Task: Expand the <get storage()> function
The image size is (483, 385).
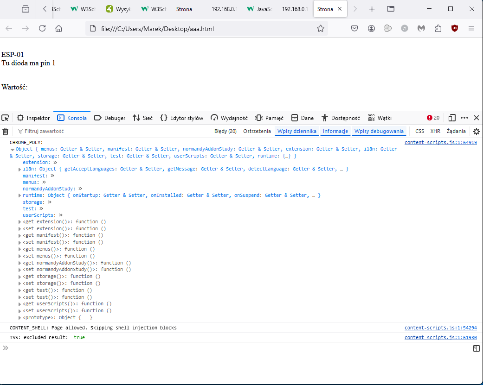Action: [19, 277]
